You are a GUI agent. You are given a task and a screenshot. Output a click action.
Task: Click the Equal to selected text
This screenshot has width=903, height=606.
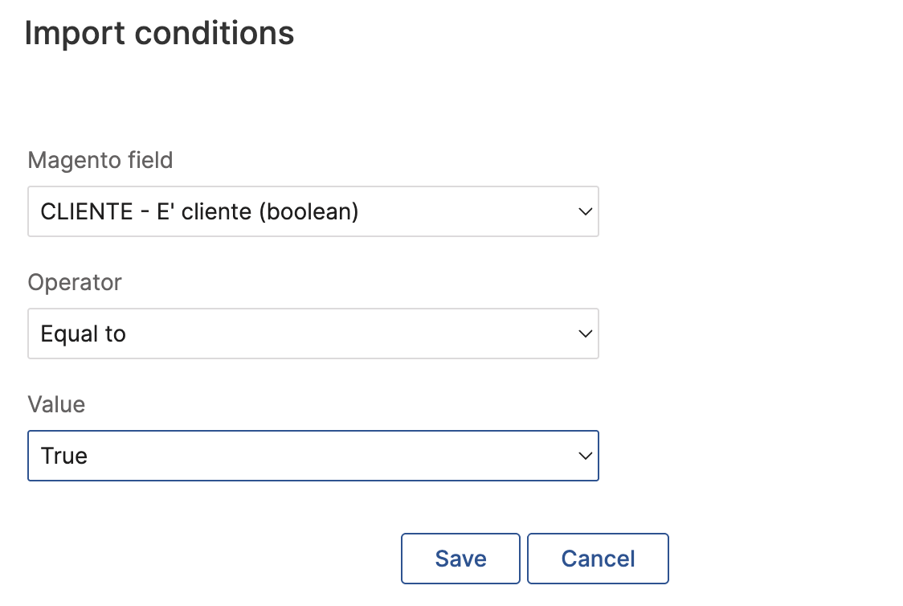point(84,334)
